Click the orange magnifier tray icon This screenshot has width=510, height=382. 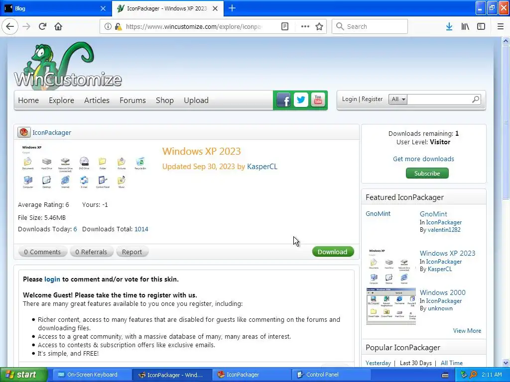[x=473, y=375]
